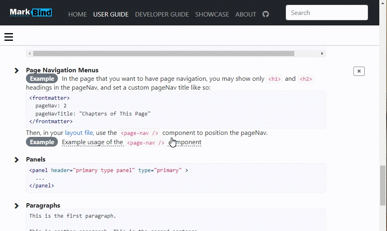387x231 pixels.
Task: Click the closing </panel> code line
Action: (41, 186)
